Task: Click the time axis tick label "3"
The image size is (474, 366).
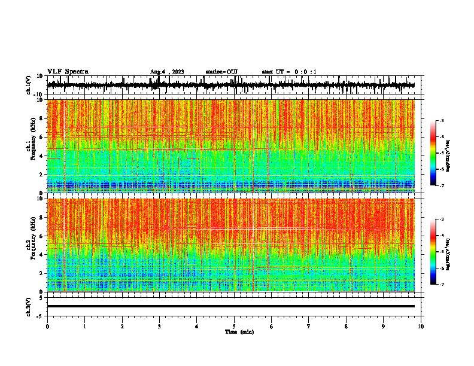Action: coord(159,327)
